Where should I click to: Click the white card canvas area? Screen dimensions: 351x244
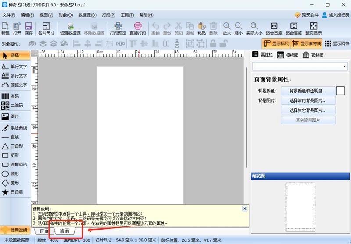(x=140, y=135)
